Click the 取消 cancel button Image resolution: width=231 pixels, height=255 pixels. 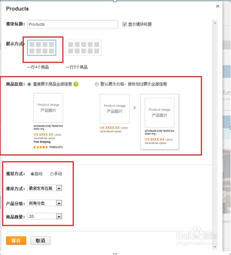pos(40,241)
